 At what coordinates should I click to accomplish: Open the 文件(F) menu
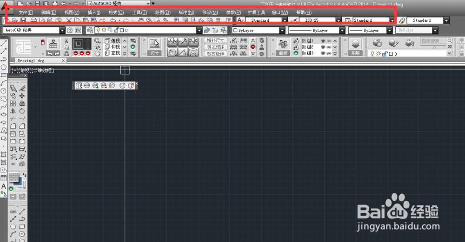pyautogui.click(x=26, y=13)
